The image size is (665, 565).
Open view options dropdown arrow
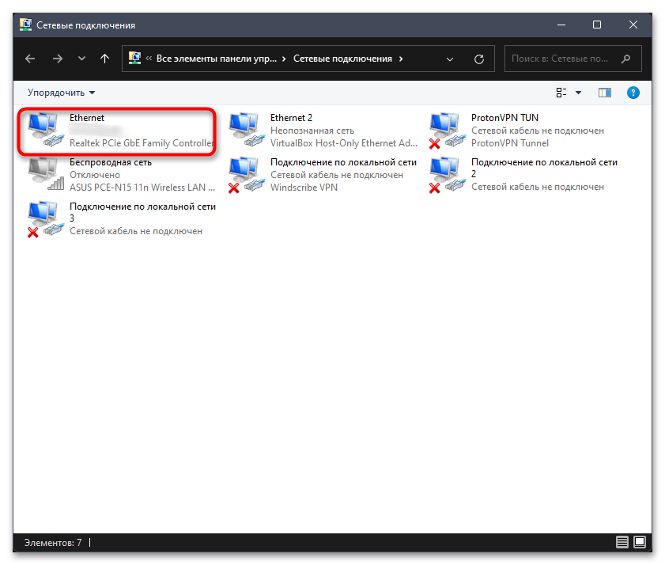coord(578,93)
